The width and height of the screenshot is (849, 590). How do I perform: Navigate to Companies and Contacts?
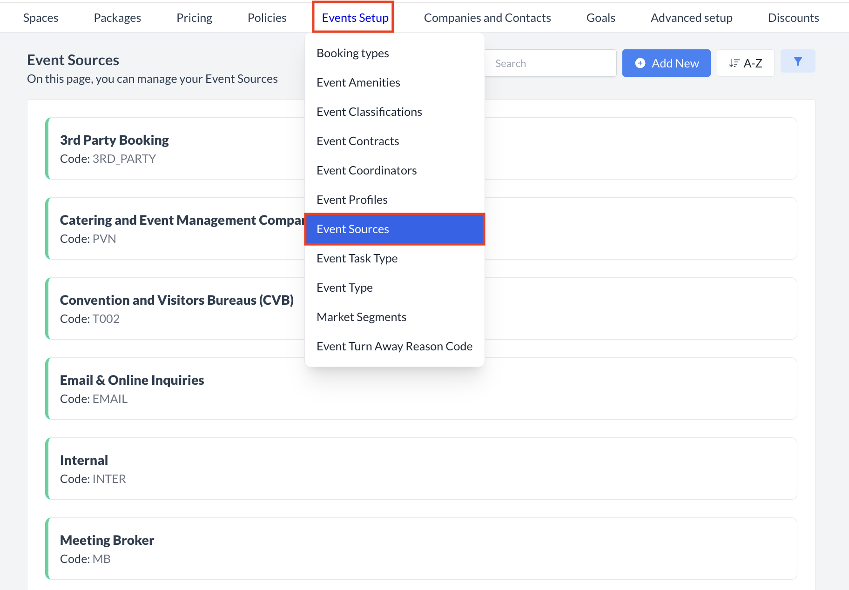coord(487,17)
